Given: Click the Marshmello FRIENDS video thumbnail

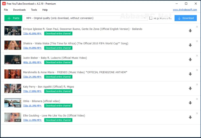Looking at the screenshot, I should click(x=13, y=74).
